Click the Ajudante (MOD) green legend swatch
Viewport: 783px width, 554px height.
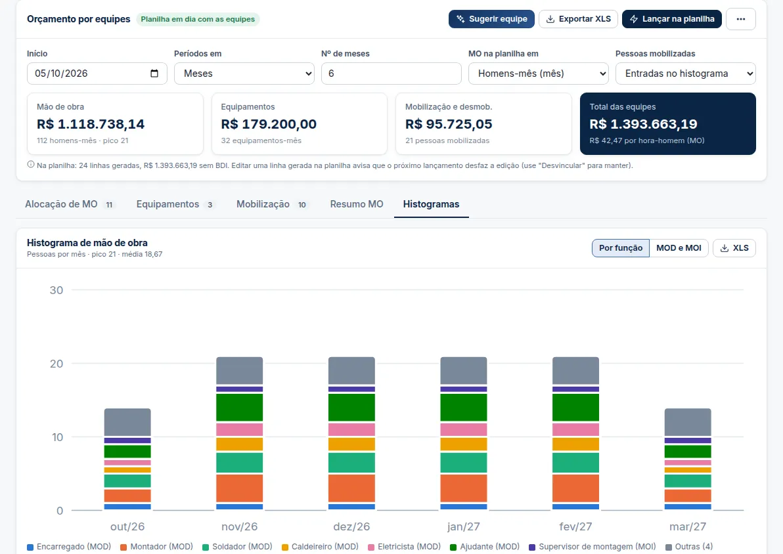pos(453,547)
